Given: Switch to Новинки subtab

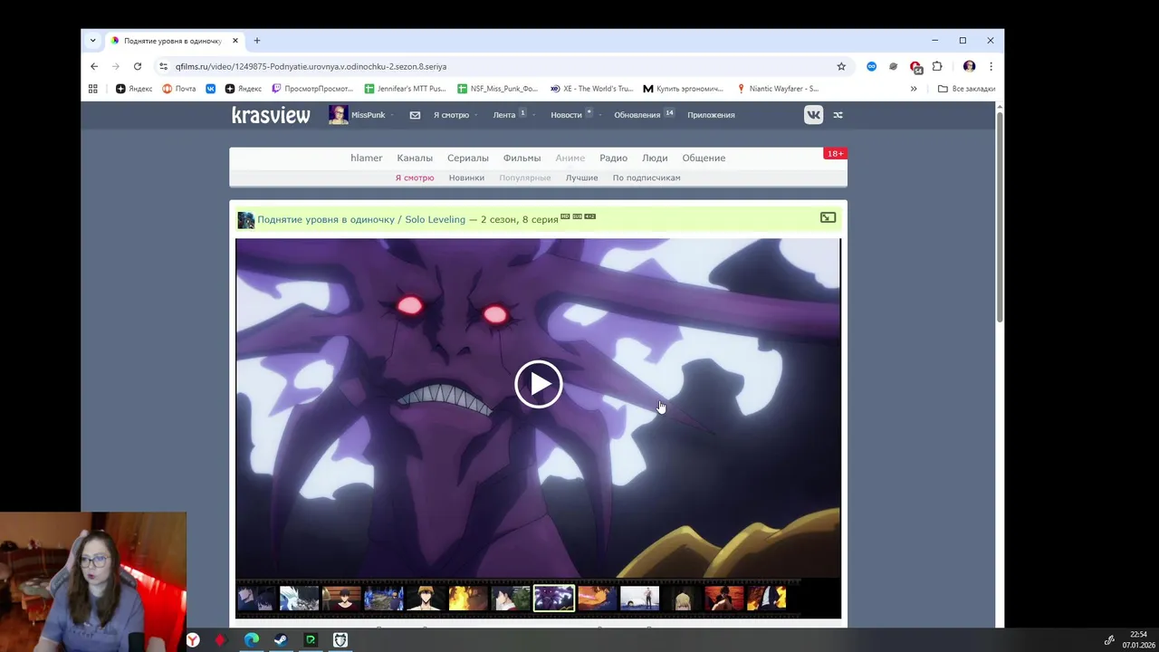Looking at the screenshot, I should (x=466, y=177).
